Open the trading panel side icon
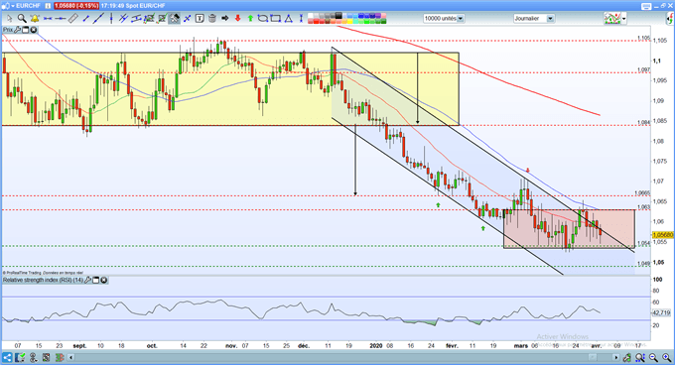 (x=670, y=19)
